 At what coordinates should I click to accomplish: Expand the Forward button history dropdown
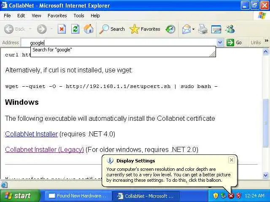pyautogui.click(x=51, y=29)
